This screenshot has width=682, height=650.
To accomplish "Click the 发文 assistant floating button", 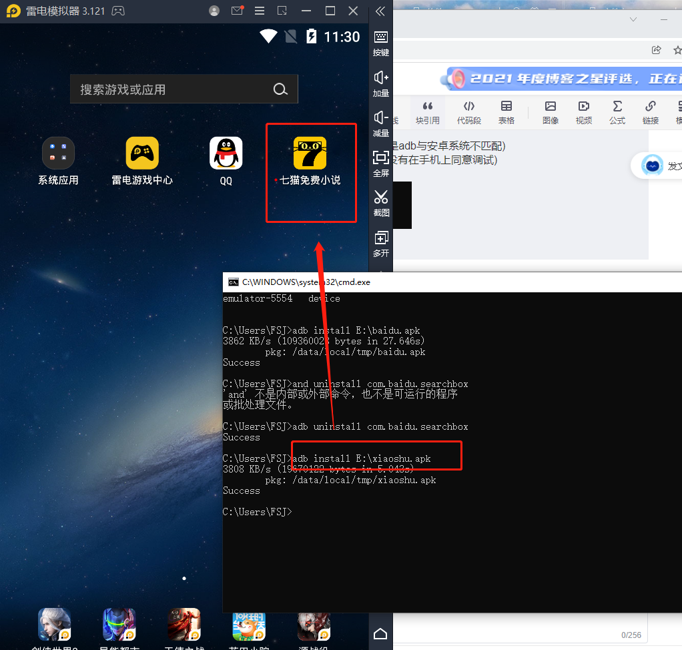I will pos(657,166).
